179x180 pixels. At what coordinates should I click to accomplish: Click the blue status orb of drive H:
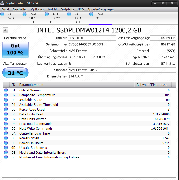(24, 14)
